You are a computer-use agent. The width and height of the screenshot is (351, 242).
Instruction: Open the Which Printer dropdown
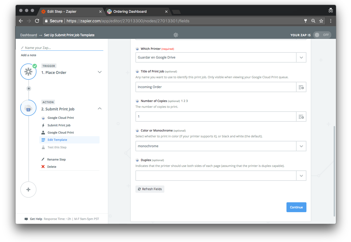point(301,57)
